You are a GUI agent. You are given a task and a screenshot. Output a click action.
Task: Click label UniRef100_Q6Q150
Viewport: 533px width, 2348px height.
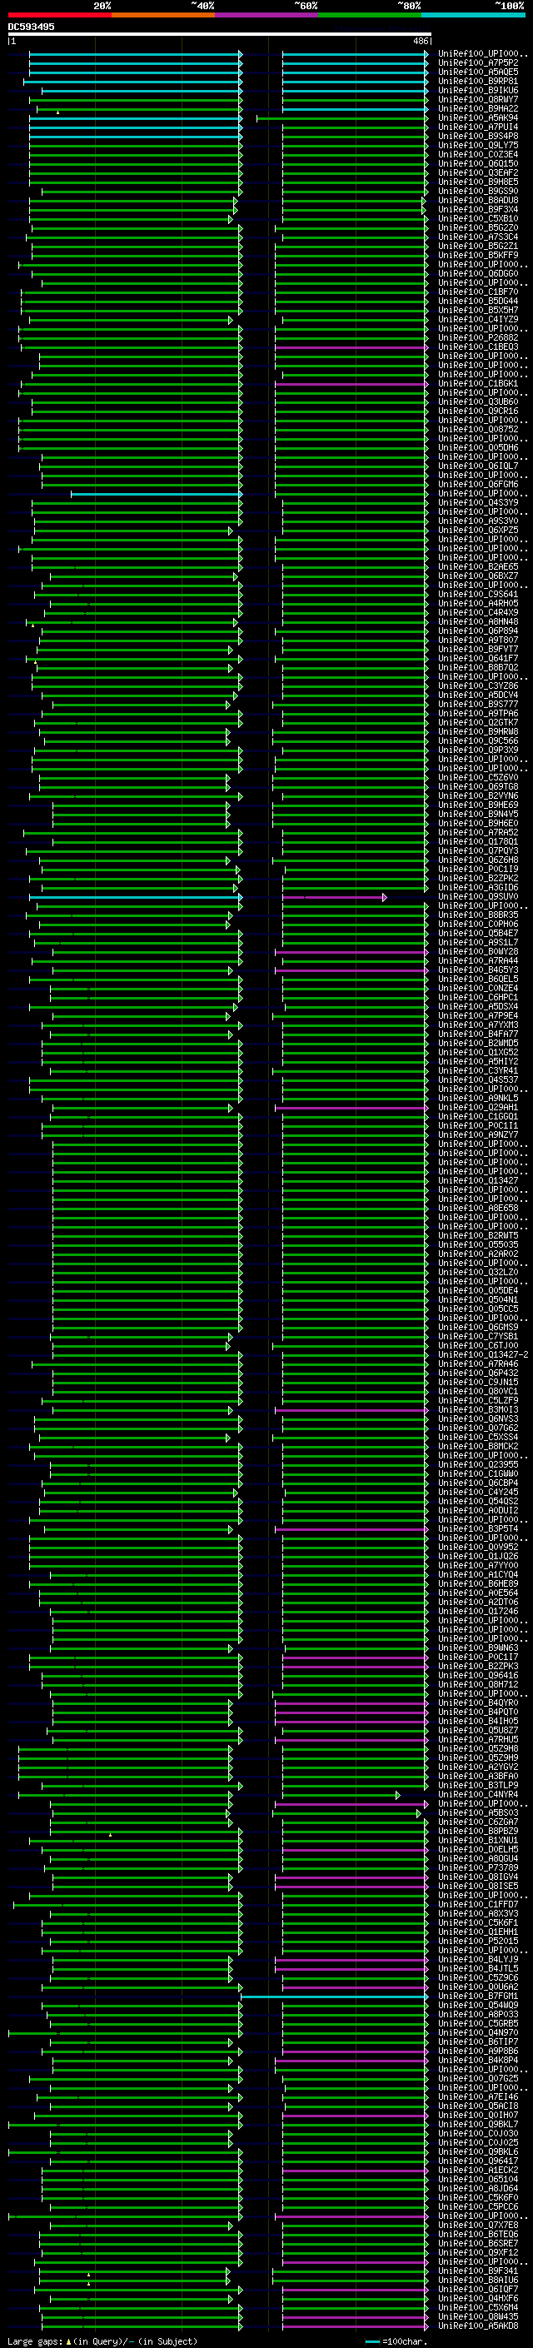(x=478, y=163)
